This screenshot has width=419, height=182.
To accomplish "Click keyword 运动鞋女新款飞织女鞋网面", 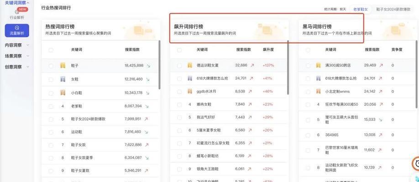I will tap(341, 167).
